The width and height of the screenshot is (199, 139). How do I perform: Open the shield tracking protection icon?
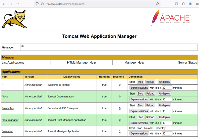[x=37, y=4]
